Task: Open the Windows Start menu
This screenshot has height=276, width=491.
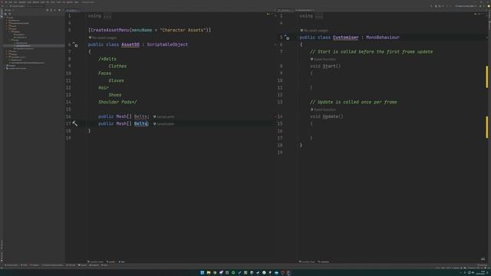Action: [x=203, y=273]
